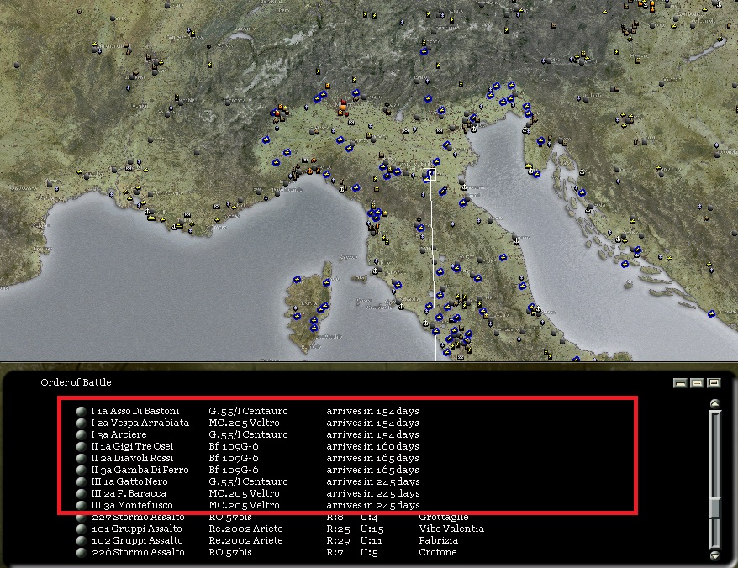738x568 pixels.
Task: Open unit II 3a Gamba Di Ferro
Action: (140, 470)
